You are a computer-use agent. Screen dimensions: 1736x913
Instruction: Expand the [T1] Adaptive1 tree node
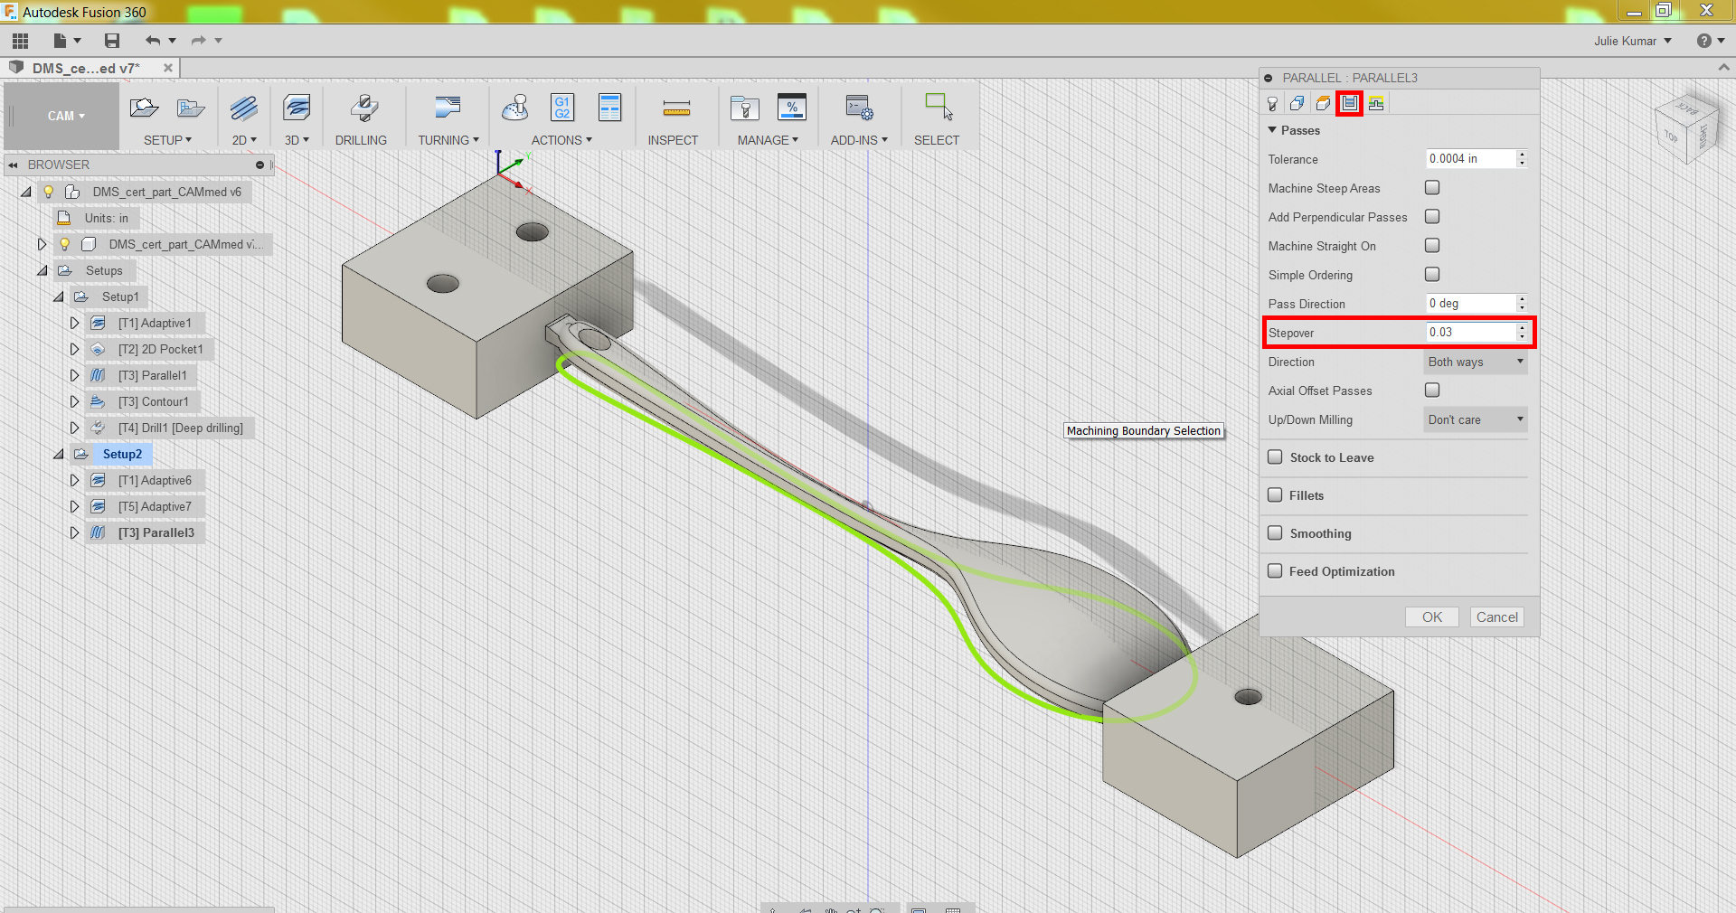(x=75, y=323)
